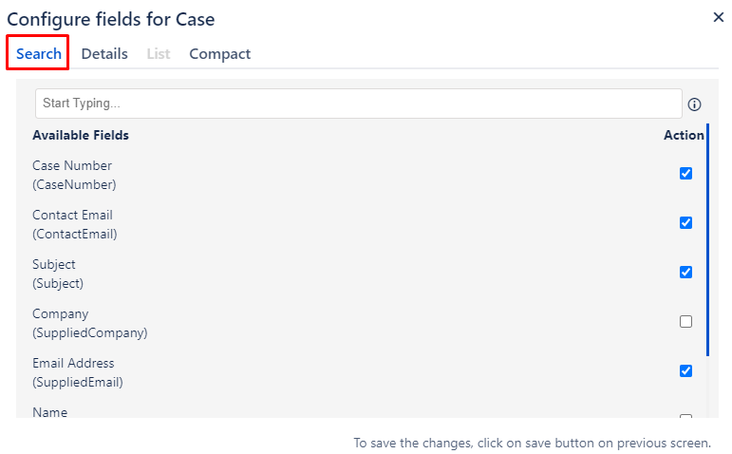
Task: Click the Contact Email field label
Action: tap(75, 225)
